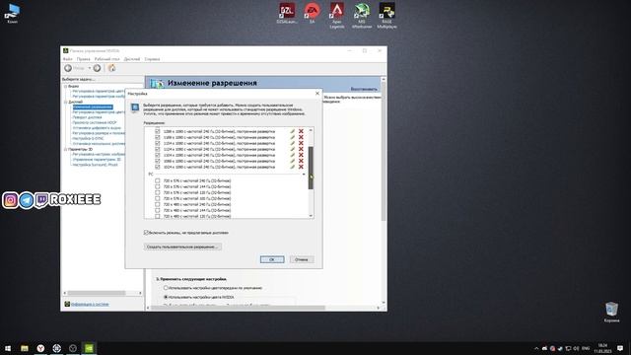Click the Forward arrow in NVIDIA toolbar
The width and height of the screenshot is (631, 355).
point(97,68)
